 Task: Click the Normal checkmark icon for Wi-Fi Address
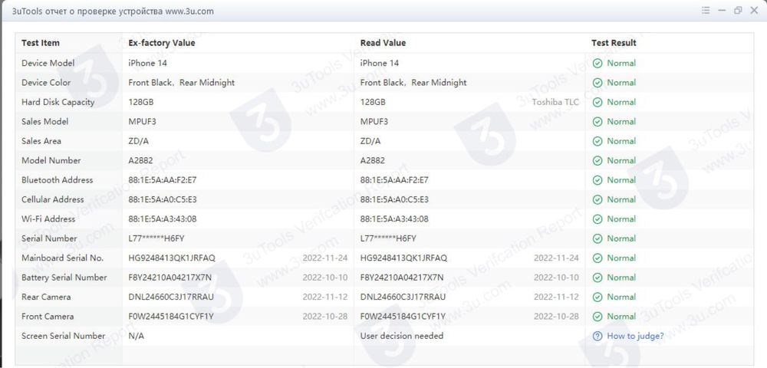click(x=597, y=219)
